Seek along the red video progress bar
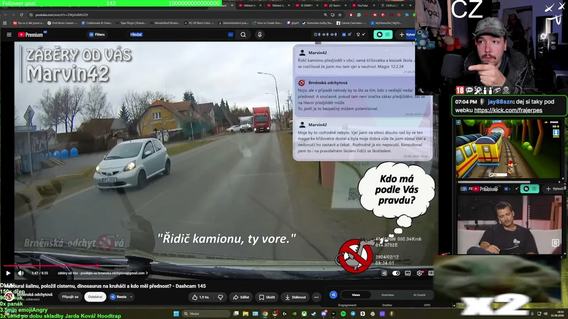 click(x=219, y=266)
